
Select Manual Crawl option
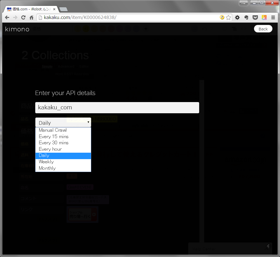pyautogui.click(x=63, y=130)
